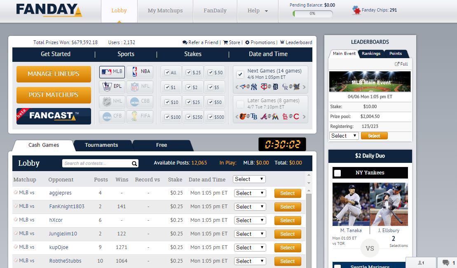Click the pending balance progress bar
This screenshot has height=268, width=457.
(x=312, y=14)
